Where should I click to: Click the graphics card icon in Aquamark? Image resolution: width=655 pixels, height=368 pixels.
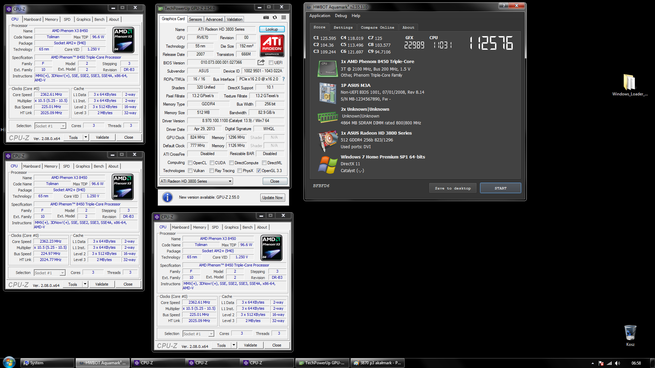[327, 140]
